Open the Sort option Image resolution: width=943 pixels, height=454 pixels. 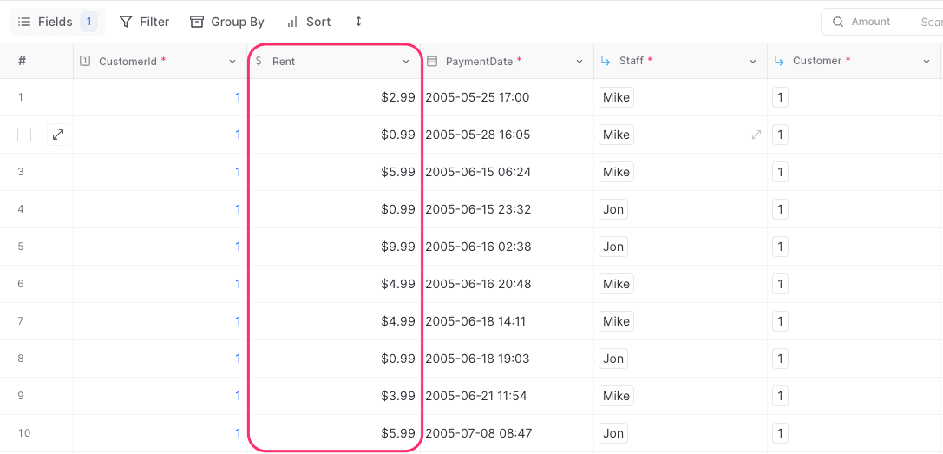[309, 23]
